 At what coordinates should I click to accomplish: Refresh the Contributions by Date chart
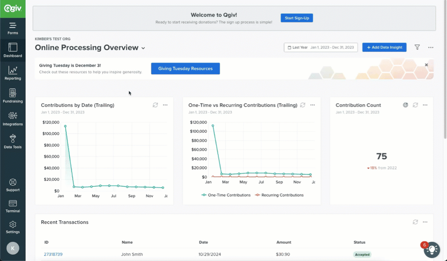coord(155,105)
